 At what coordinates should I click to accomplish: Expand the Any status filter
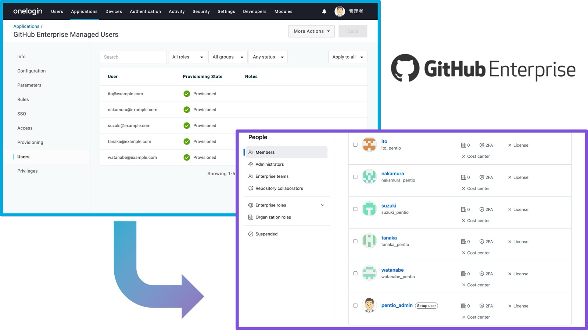[268, 57]
